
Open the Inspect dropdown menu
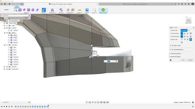(80, 13)
